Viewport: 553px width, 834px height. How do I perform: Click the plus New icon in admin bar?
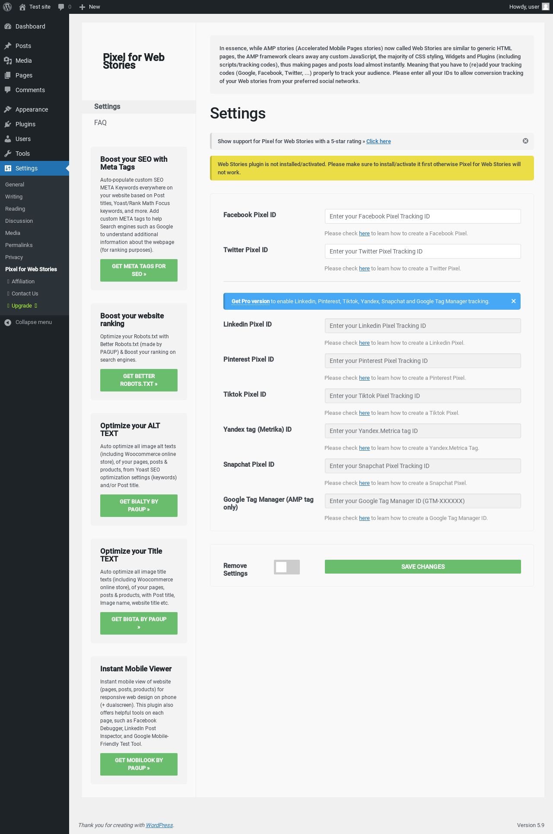(82, 7)
